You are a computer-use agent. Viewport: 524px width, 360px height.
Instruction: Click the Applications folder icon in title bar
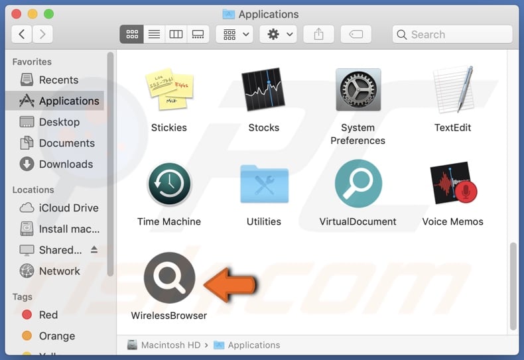click(229, 14)
